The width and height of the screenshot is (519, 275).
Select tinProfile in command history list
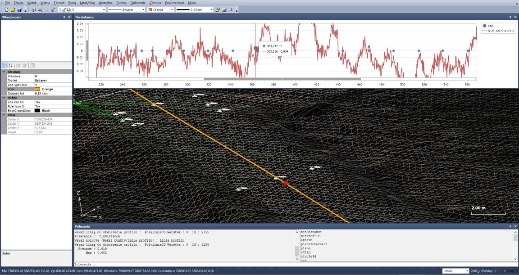(x=310, y=236)
